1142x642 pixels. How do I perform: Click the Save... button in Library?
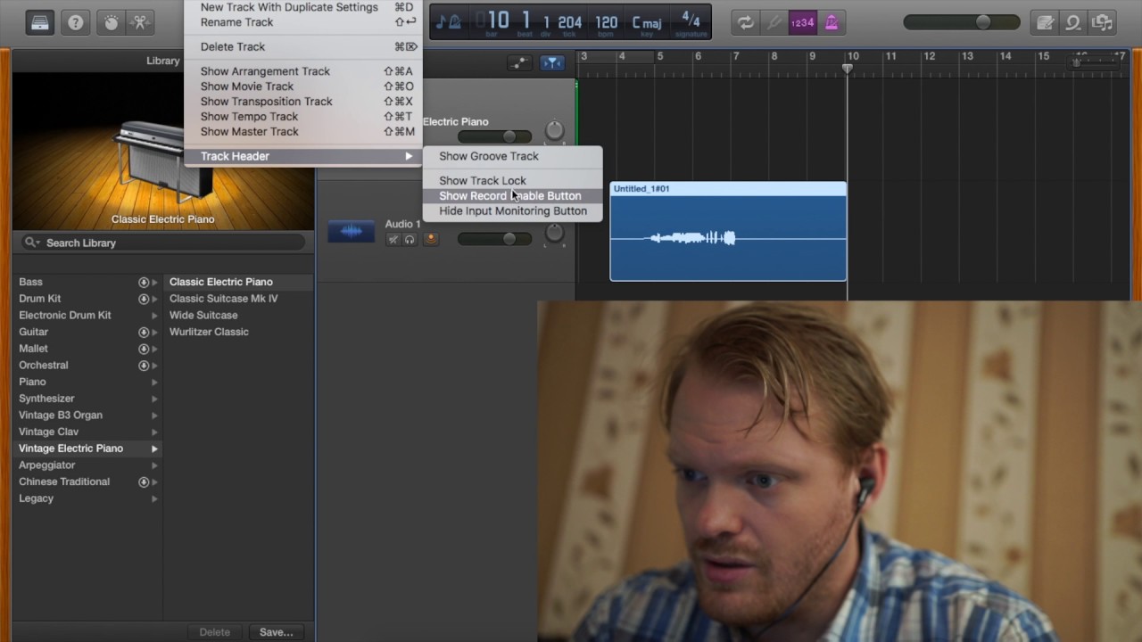click(276, 632)
